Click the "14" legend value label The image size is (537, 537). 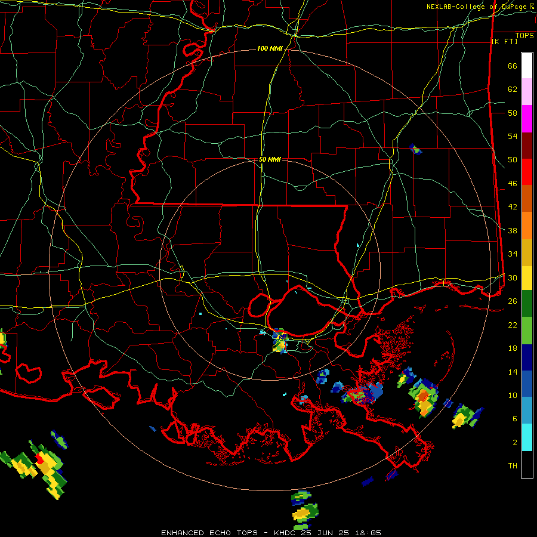[513, 372]
